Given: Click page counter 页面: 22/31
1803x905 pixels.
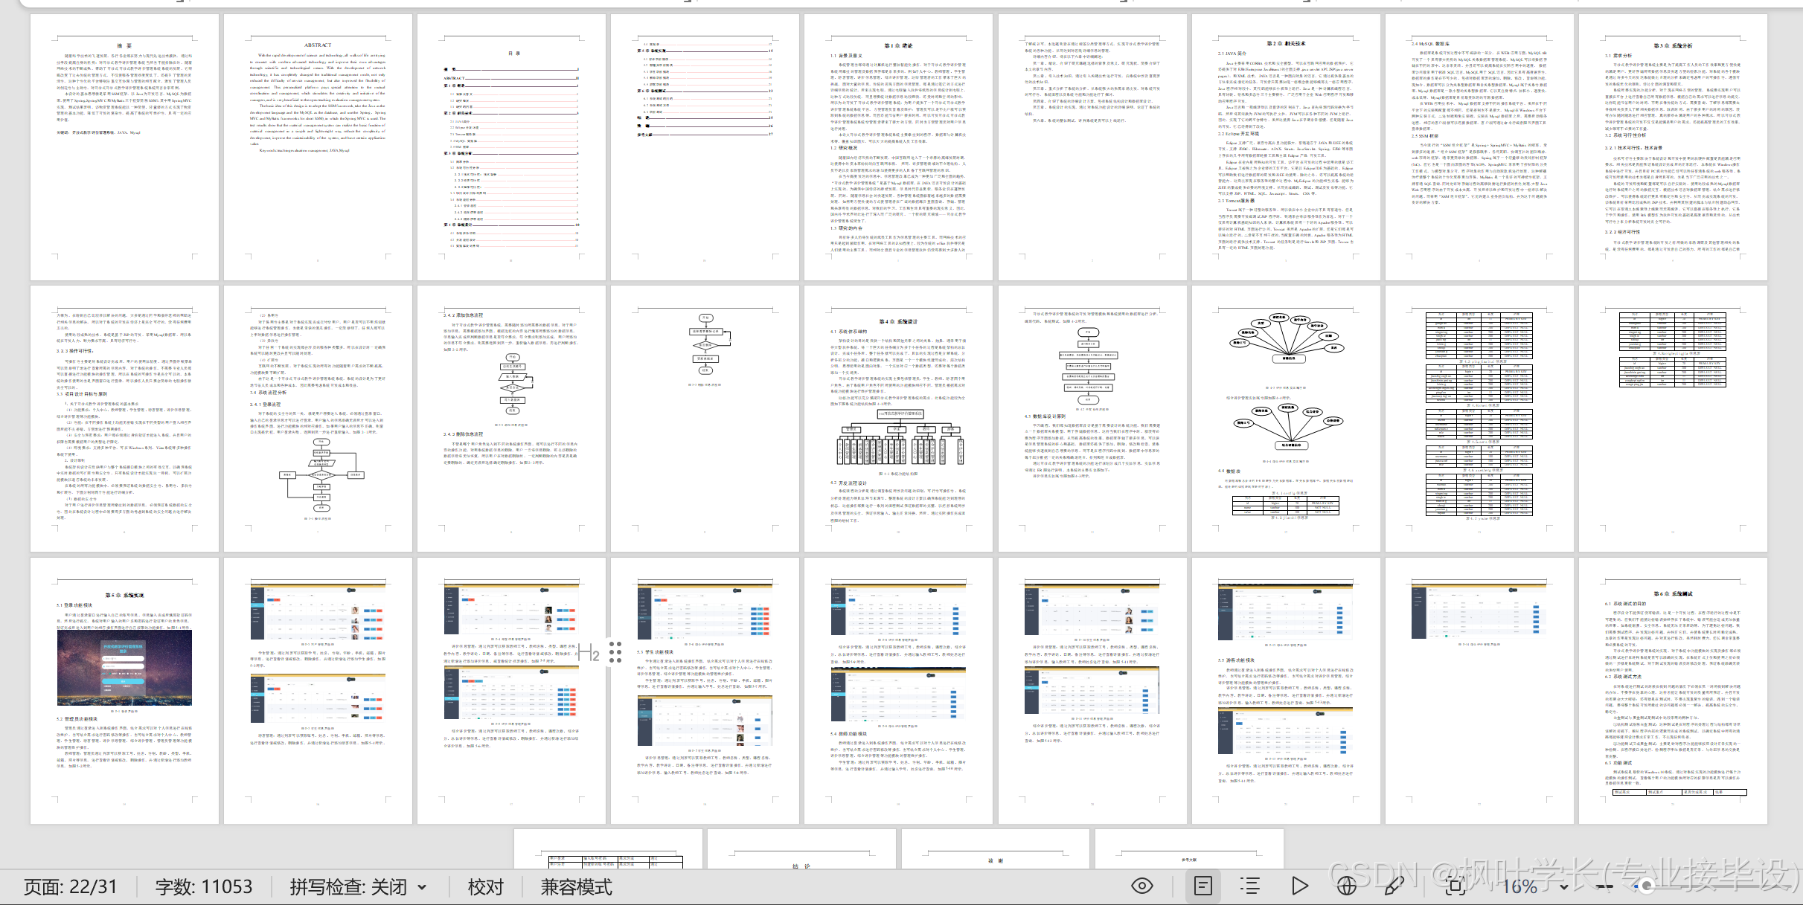Looking at the screenshot, I should click(71, 886).
